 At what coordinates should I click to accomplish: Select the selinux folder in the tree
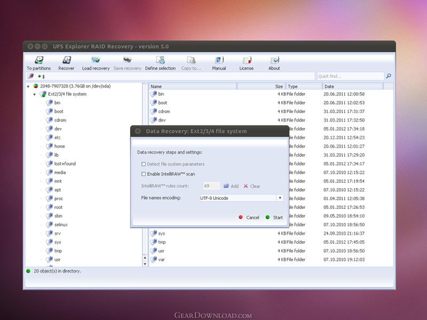[61, 225]
